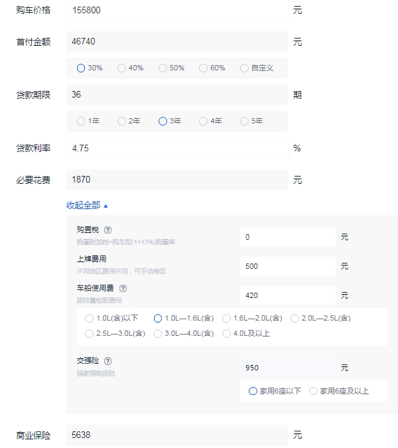This screenshot has width=398, height=448.
Task: Click the 商业保险 label
Action: point(33,435)
